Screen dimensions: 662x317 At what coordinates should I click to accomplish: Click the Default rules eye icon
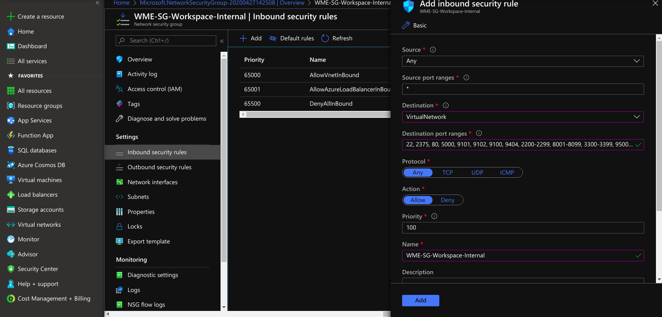(273, 39)
